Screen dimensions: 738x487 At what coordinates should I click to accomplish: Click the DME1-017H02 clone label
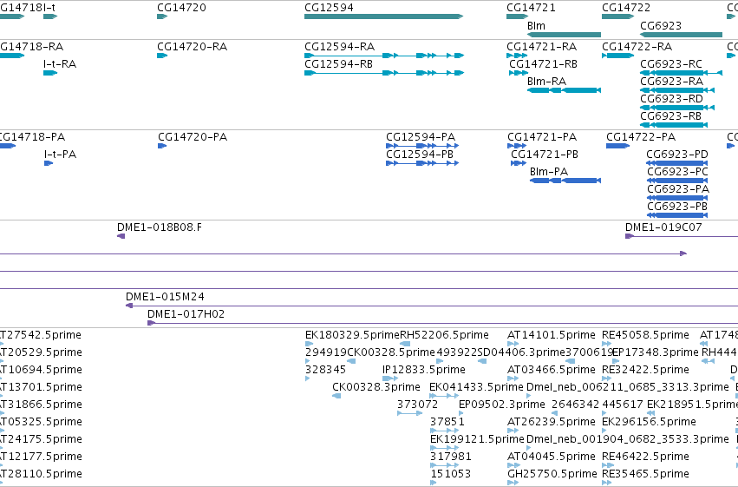[x=186, y=313]
